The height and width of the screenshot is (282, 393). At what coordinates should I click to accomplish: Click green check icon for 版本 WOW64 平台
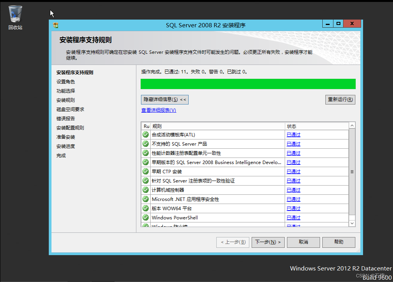[x=146, y=208]
